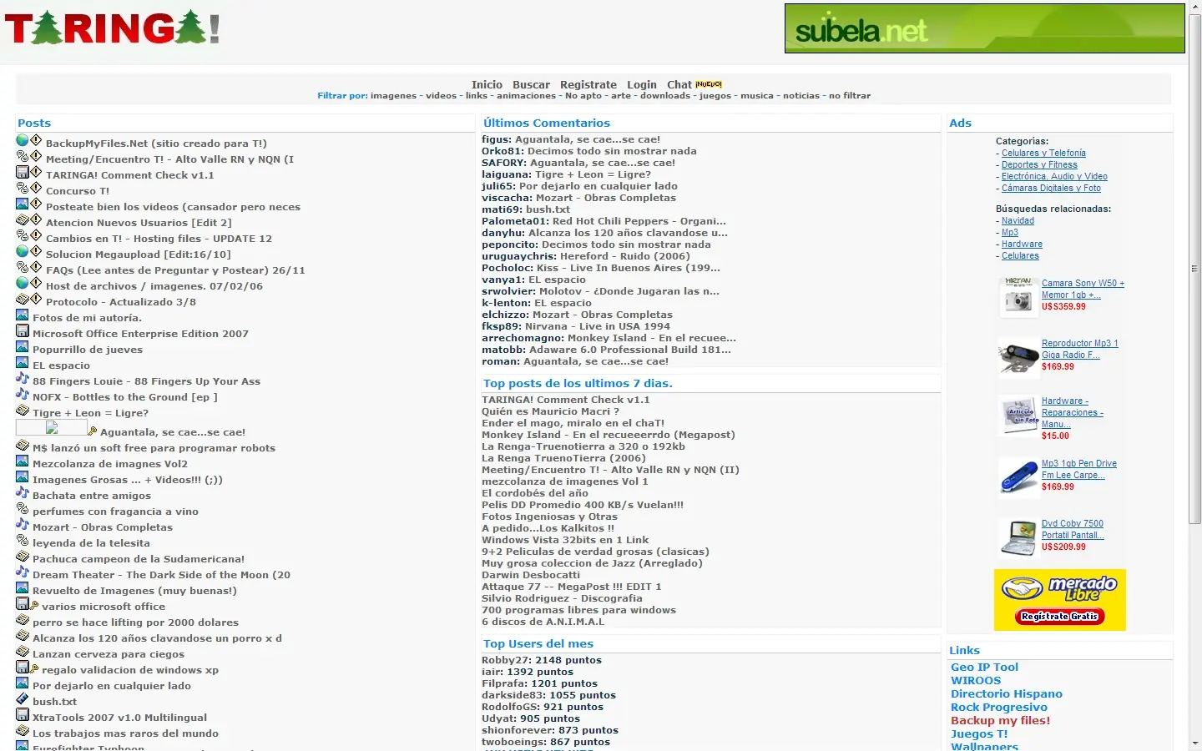Open the Chat menu item
The height and width of the screenshot is (751, 1202).
pyautogui.click(x=679, y=84)
